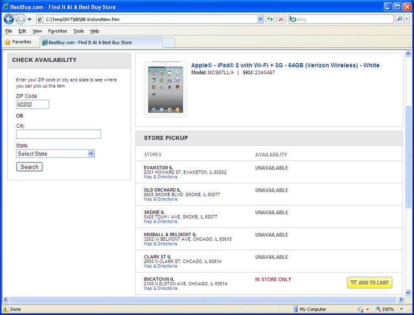
Task: Click the CLARK ST IL store name
Action: 157,257
